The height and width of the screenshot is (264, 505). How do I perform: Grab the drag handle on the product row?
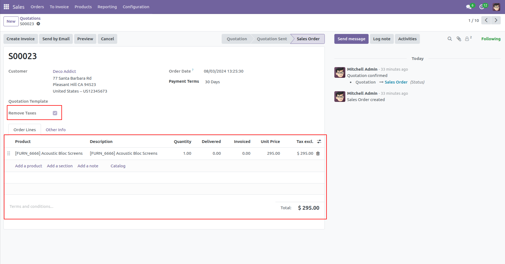tap(8, 153)
